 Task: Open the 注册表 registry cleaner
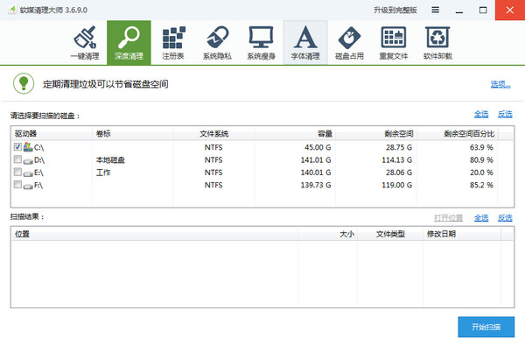(173, 43)
